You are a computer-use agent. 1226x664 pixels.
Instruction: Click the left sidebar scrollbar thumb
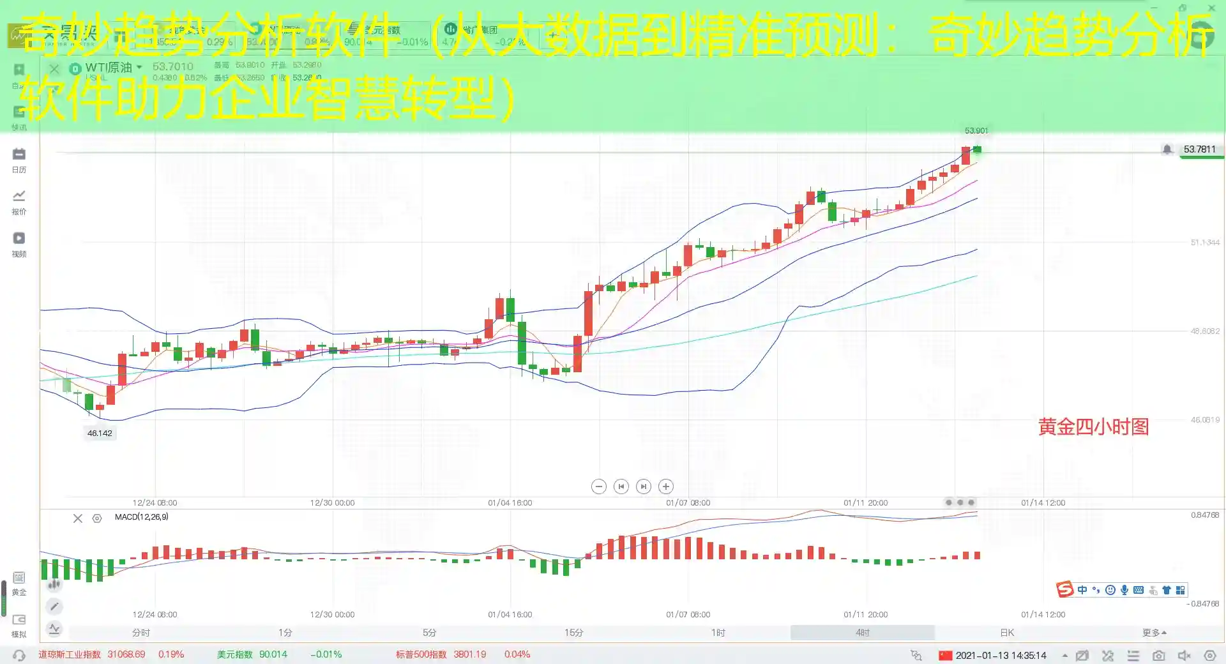click(x=4, y=598)
